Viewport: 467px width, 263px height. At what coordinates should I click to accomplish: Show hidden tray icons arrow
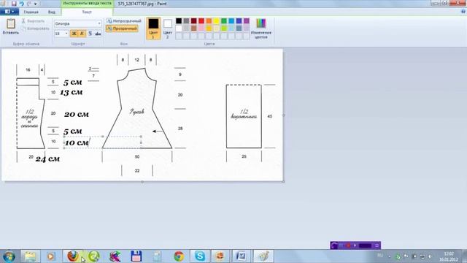(x=390, y=256)
